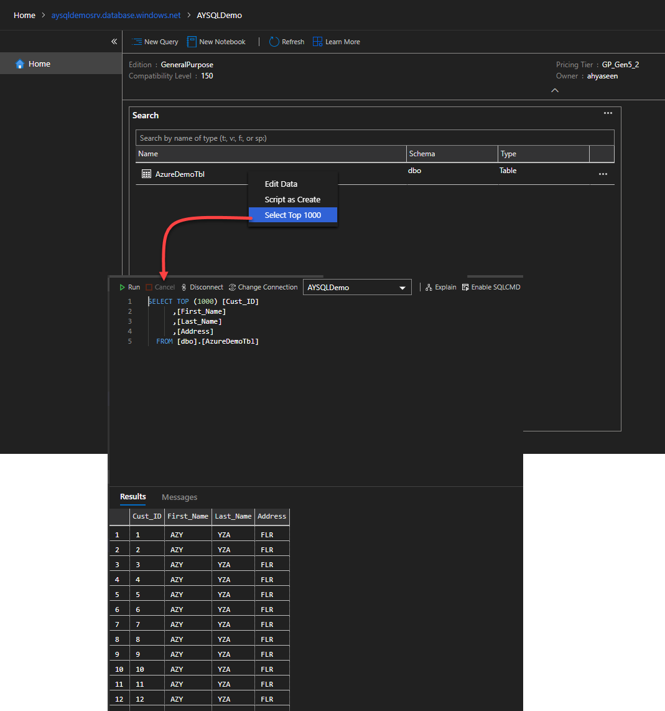Click the search by name input field
The image size is (665, 711).
374,138
